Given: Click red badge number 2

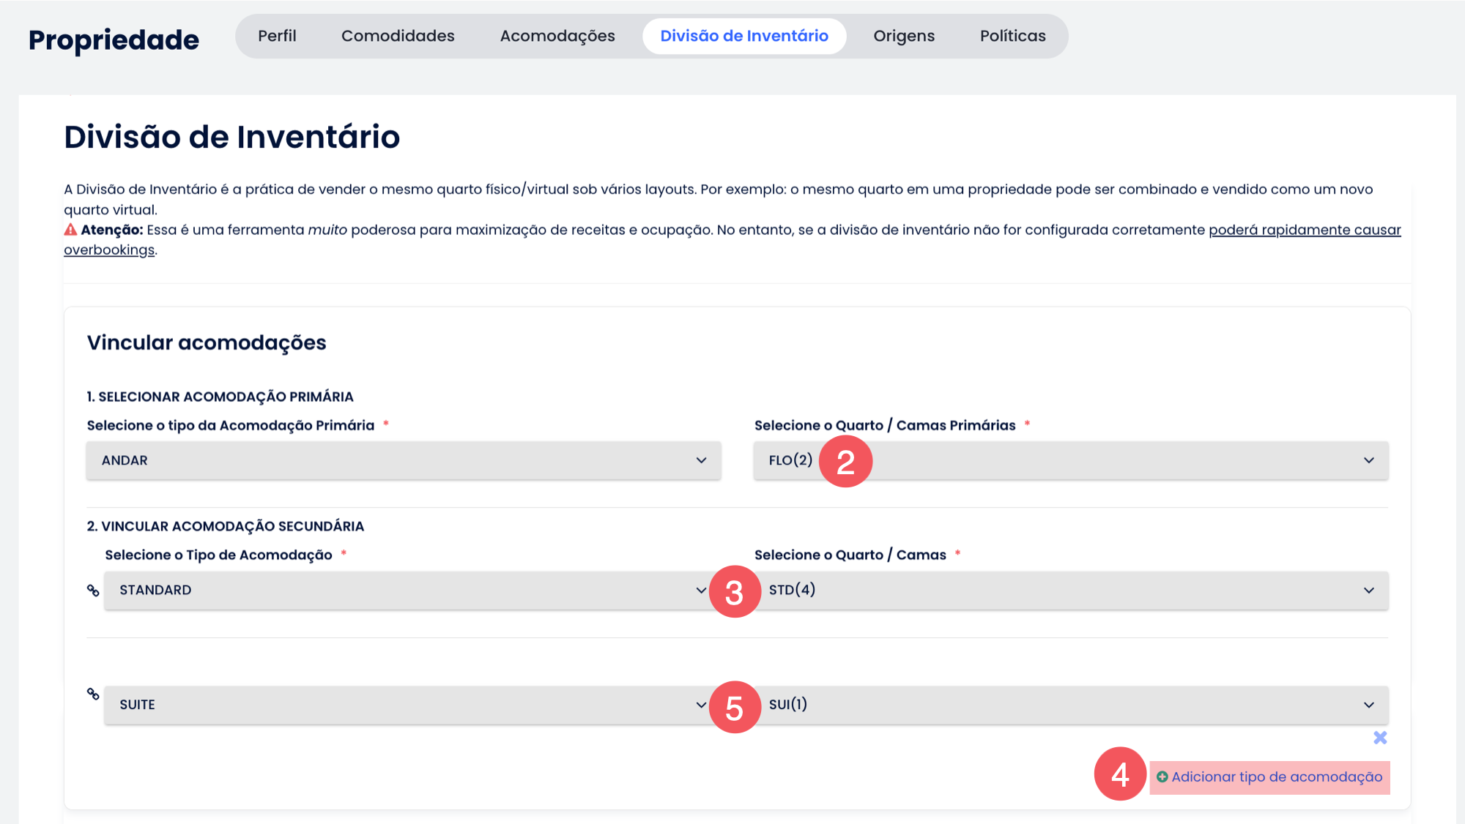Looking at the screenshot, I should click(x=845, y=462).
